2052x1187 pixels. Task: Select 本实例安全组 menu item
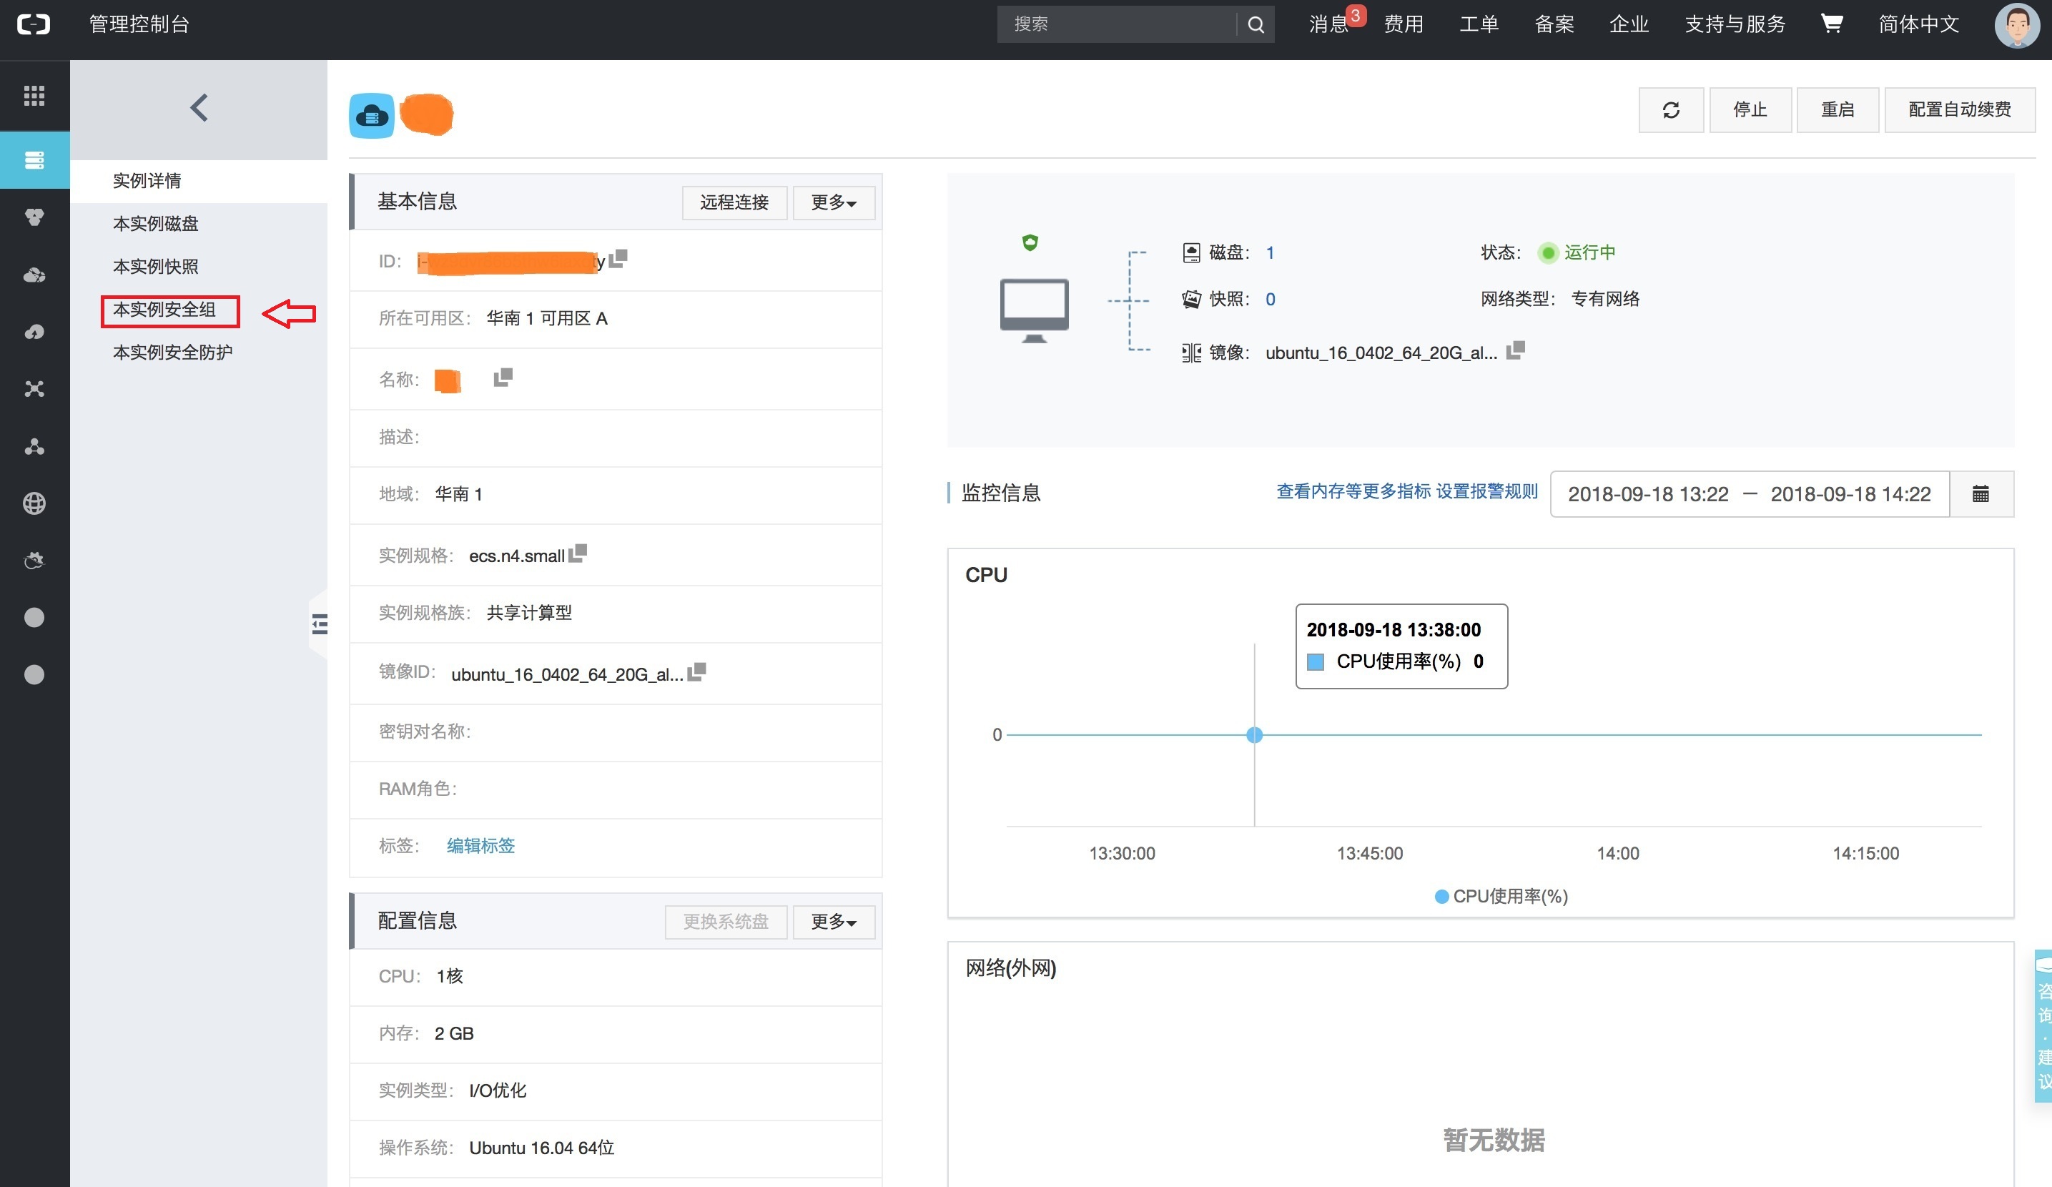pyautogui.click(x=164, y=310)
